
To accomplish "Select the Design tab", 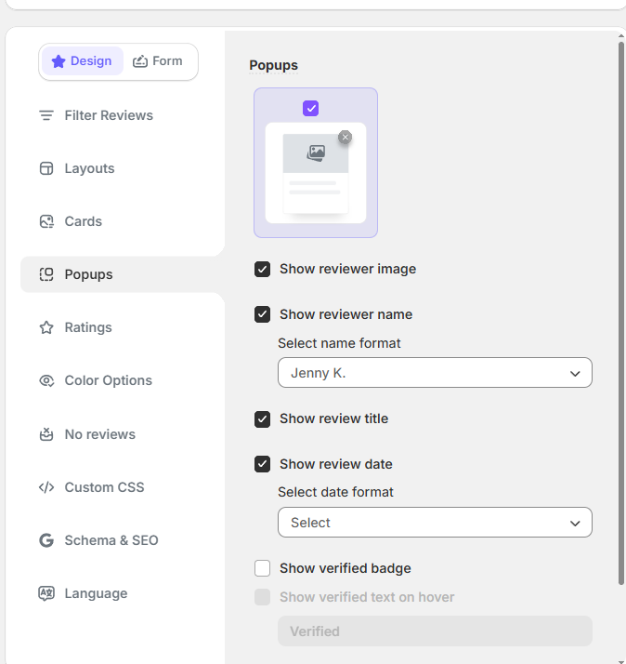I will pyautogui.click(x=83, y=61).
